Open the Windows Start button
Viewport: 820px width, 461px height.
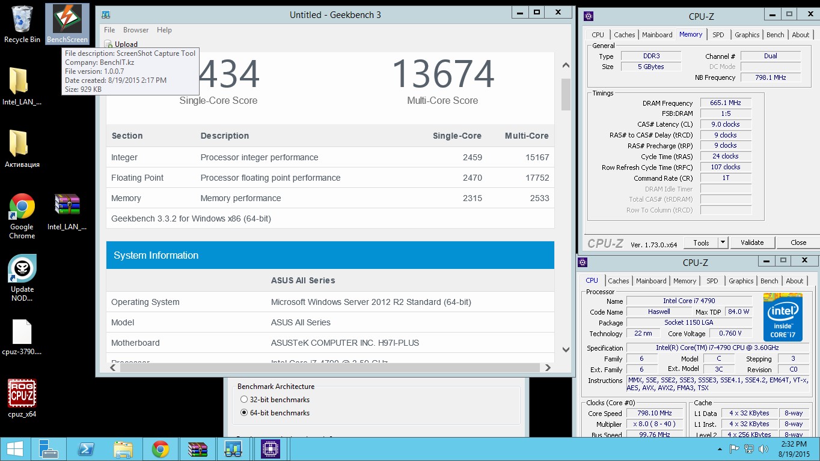click(x=15, y=449)
